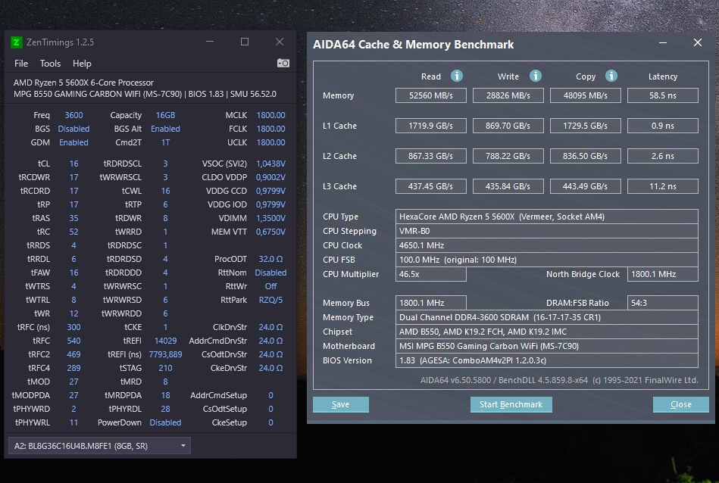The image size is (719, 483).
Task: Click the ProcODT value 32.0 Ω
Action: tap(270, 259)
